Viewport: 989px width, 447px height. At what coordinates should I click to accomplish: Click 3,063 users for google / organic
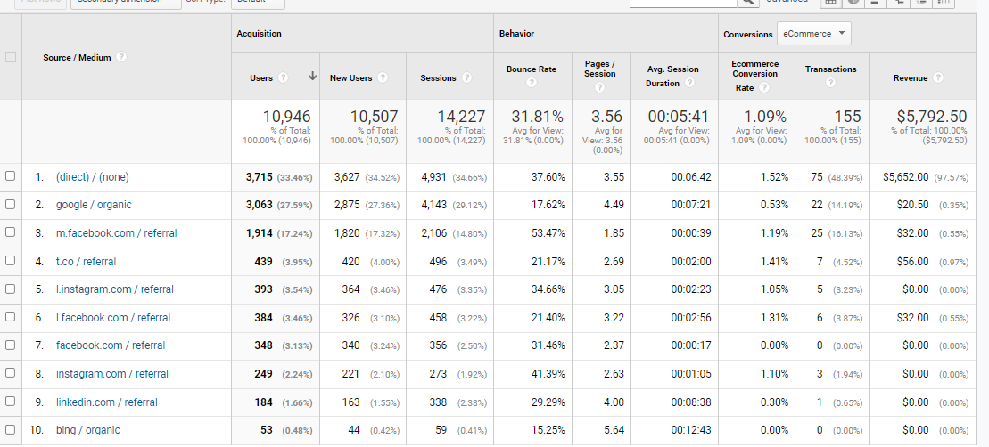pyautogui.click(x=260, y=205)
